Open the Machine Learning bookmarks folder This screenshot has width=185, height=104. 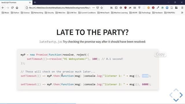point(119,13)
